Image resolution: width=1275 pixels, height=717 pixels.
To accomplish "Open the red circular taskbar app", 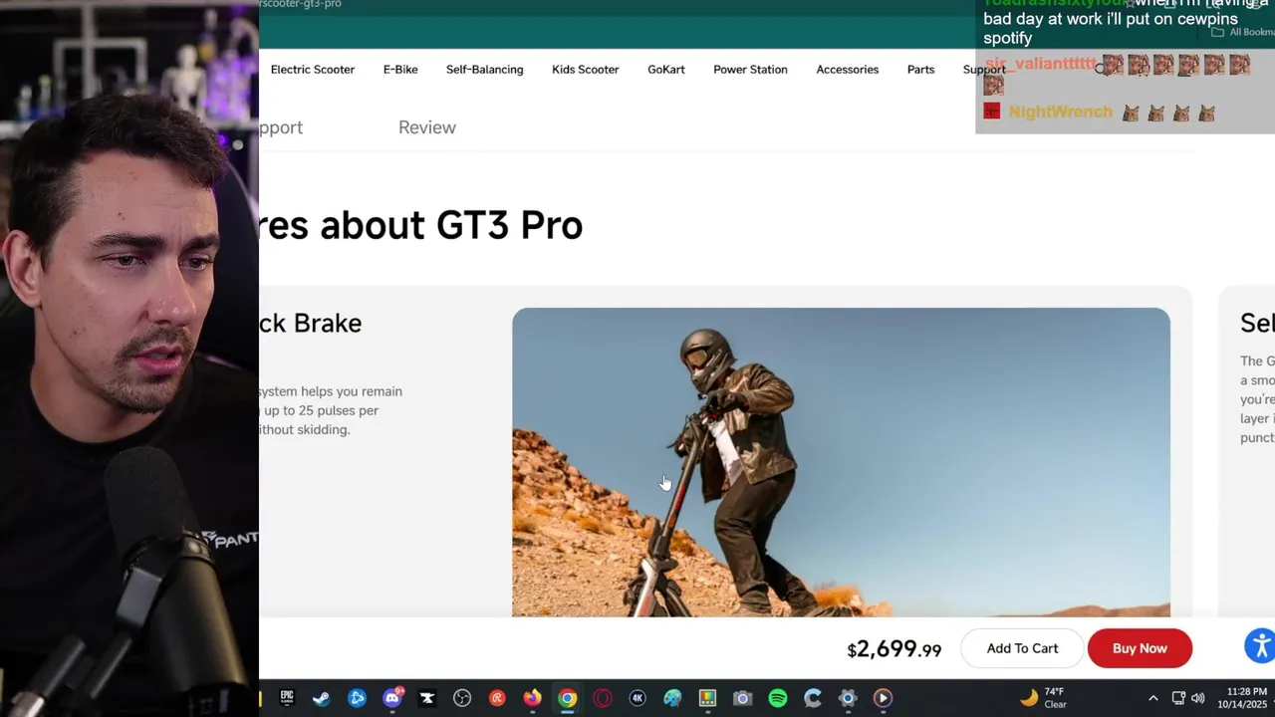I will pos(497,698).
